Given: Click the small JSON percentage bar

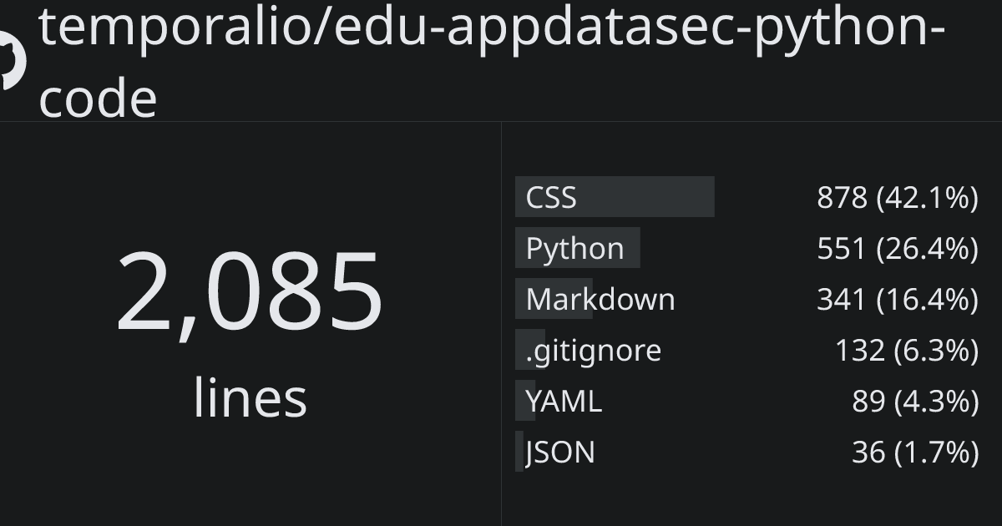Looking at the screenshot, I should point(519,453).
